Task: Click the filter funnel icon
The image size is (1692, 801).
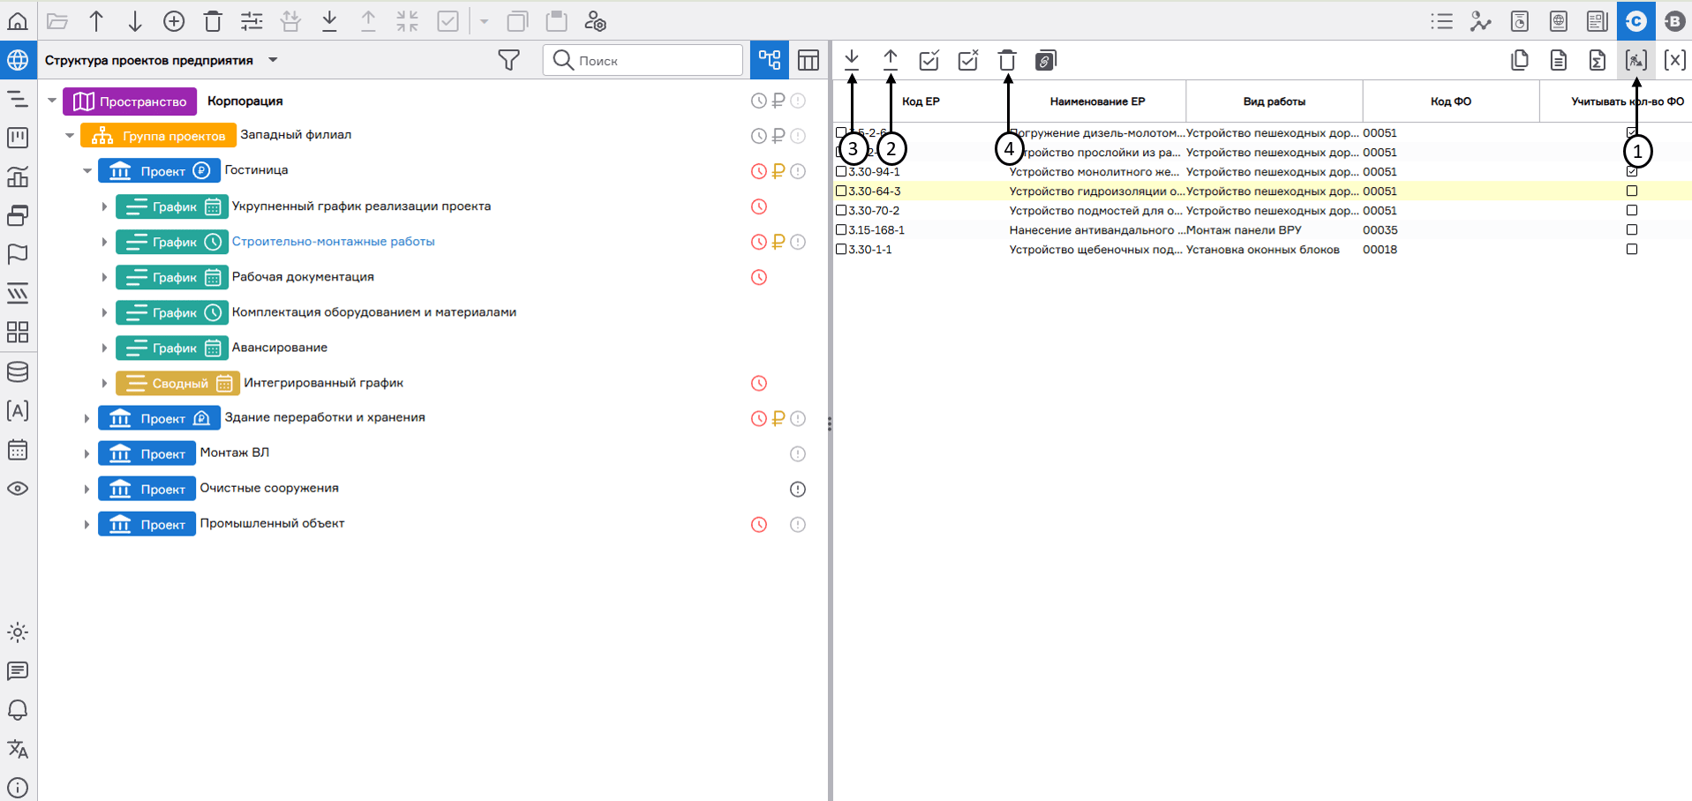Action: [x=508, y=60]
